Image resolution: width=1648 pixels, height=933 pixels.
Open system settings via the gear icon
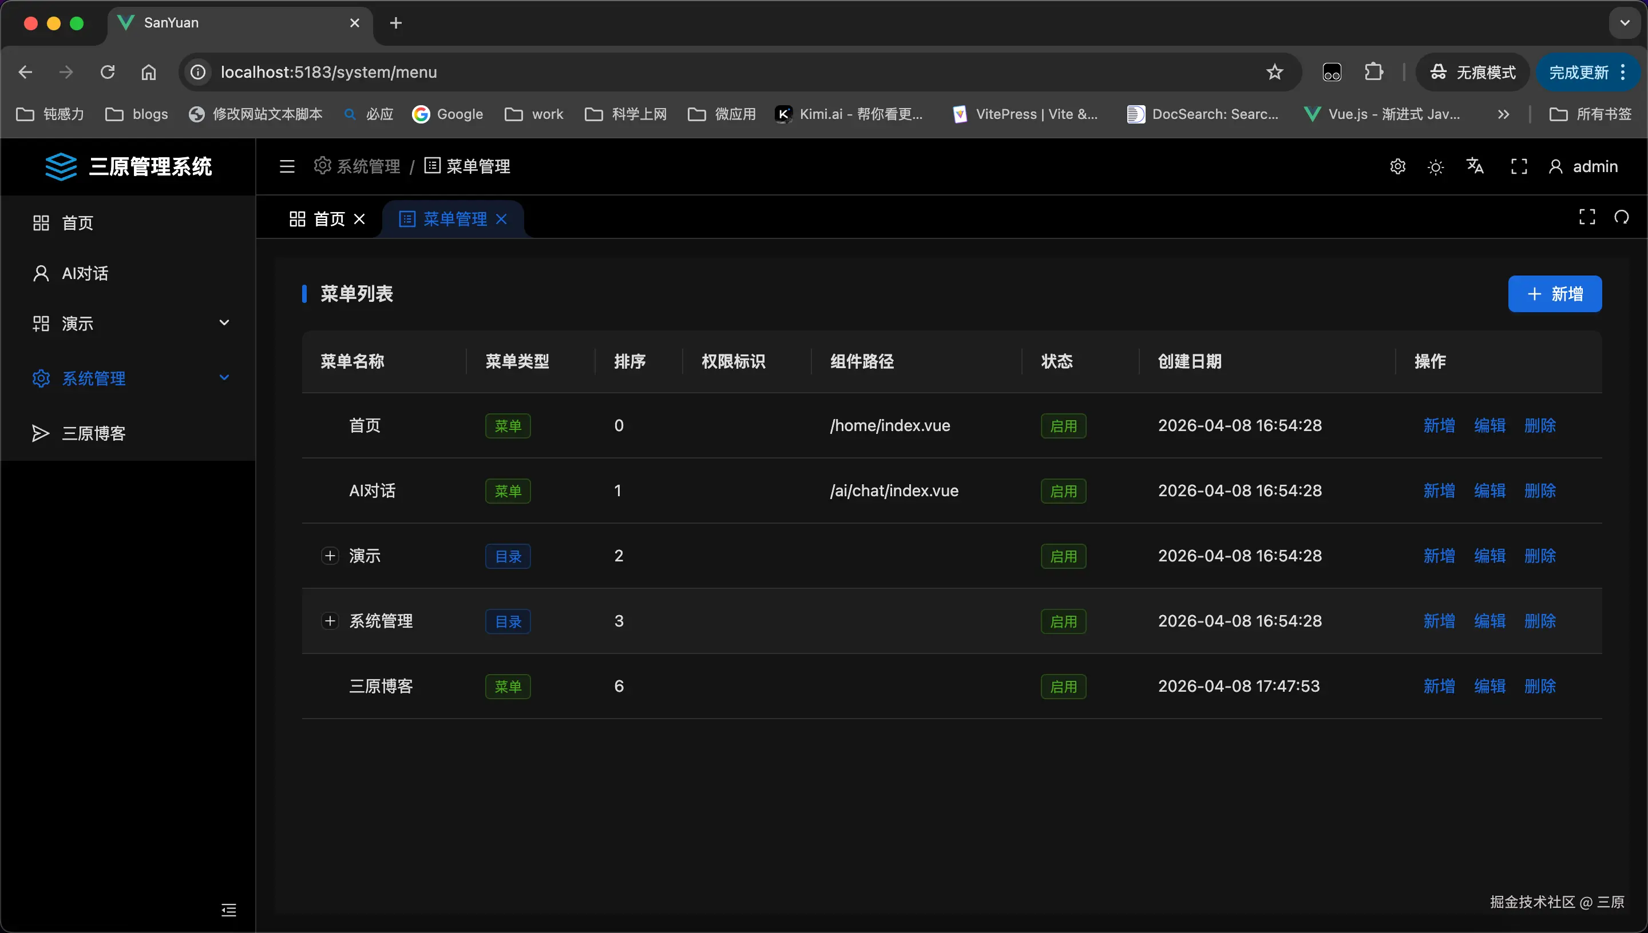point(1398,166)
